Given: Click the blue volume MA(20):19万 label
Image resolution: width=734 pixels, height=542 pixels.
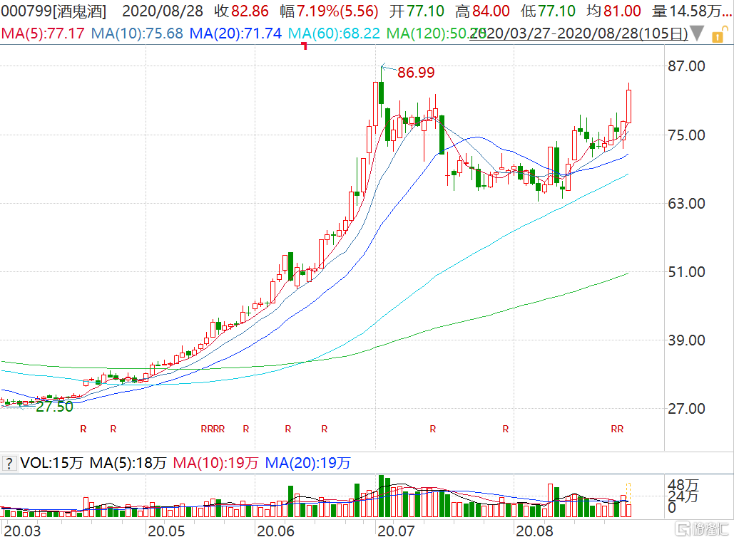Looking at the screenshot, I should [x=307, y=463].
